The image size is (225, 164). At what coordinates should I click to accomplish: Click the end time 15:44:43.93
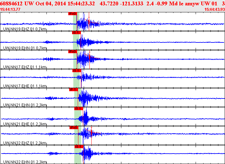click(x=215, y=9)
